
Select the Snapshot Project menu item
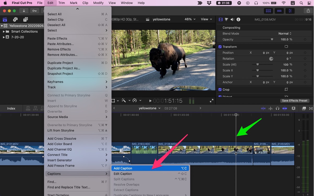coord(77,74)
